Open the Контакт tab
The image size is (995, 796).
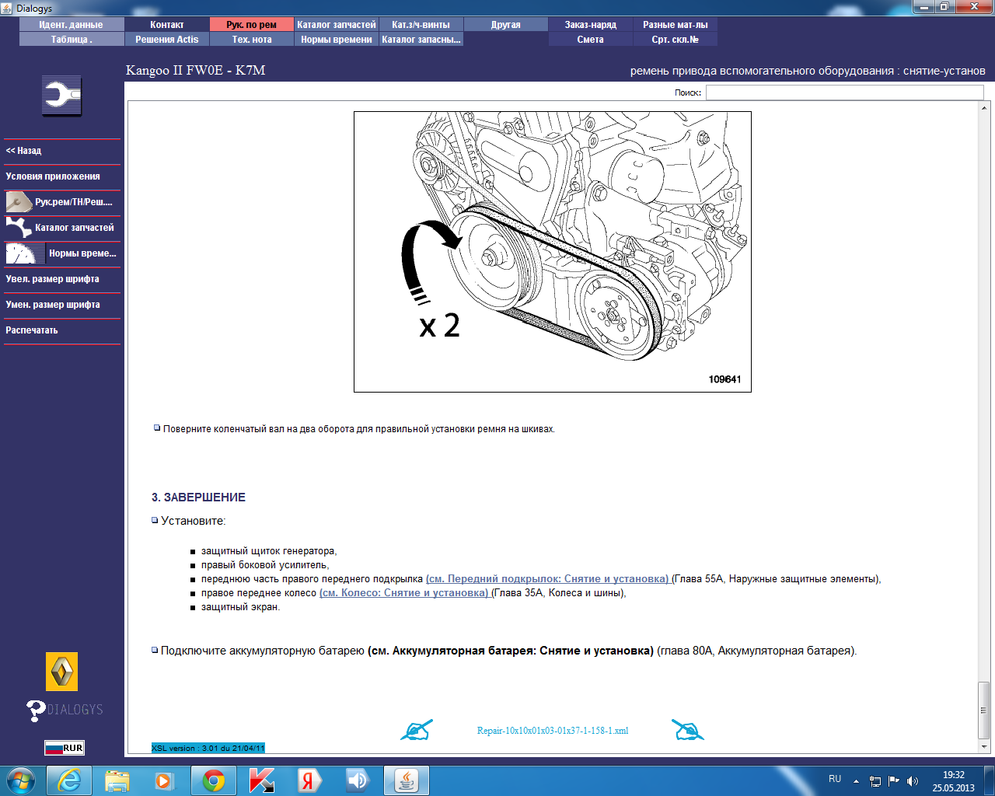click(x=167, y=25)
